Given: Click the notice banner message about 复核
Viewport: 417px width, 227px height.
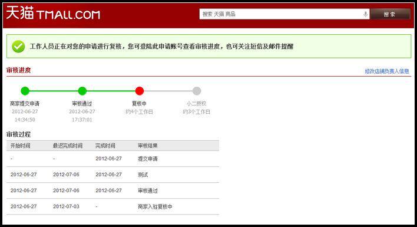Looking at the screenshot, I should click(162, 47).
